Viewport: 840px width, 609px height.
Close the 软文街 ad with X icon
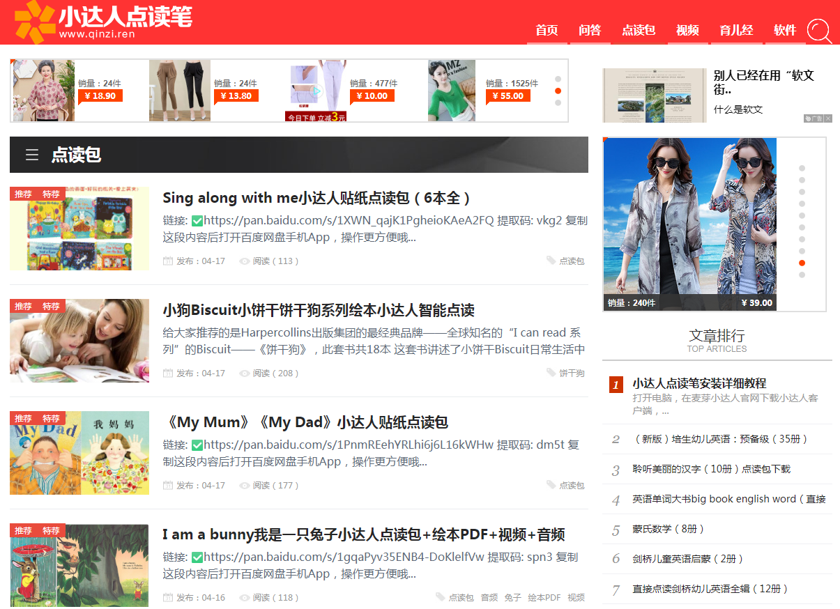(827, 118)
